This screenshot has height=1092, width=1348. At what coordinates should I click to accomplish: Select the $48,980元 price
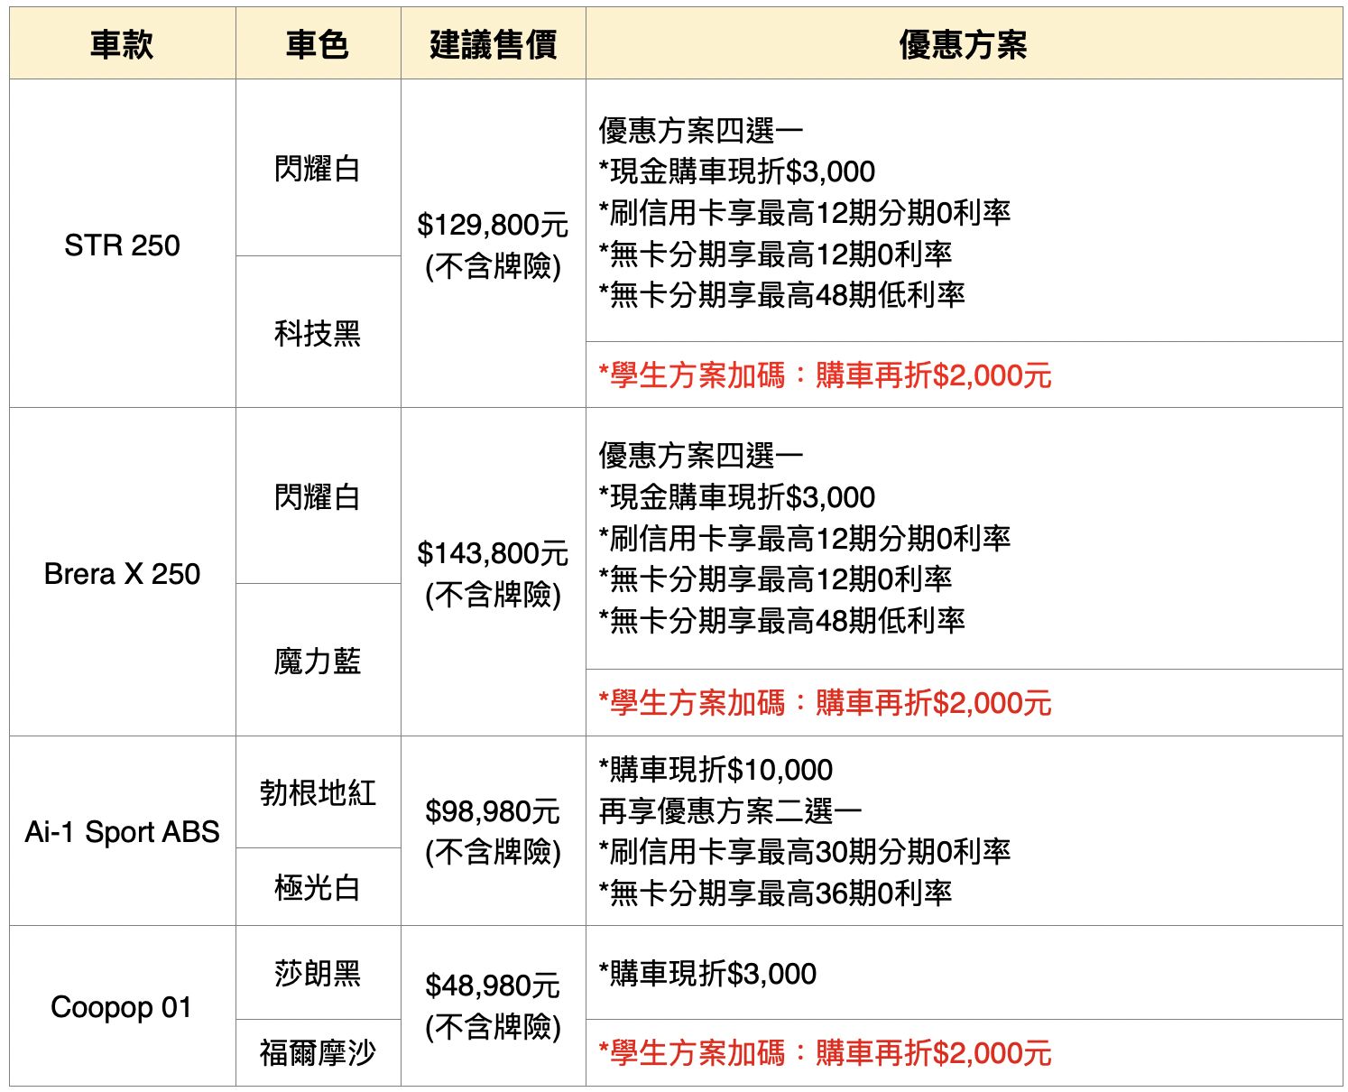[493, 986]
